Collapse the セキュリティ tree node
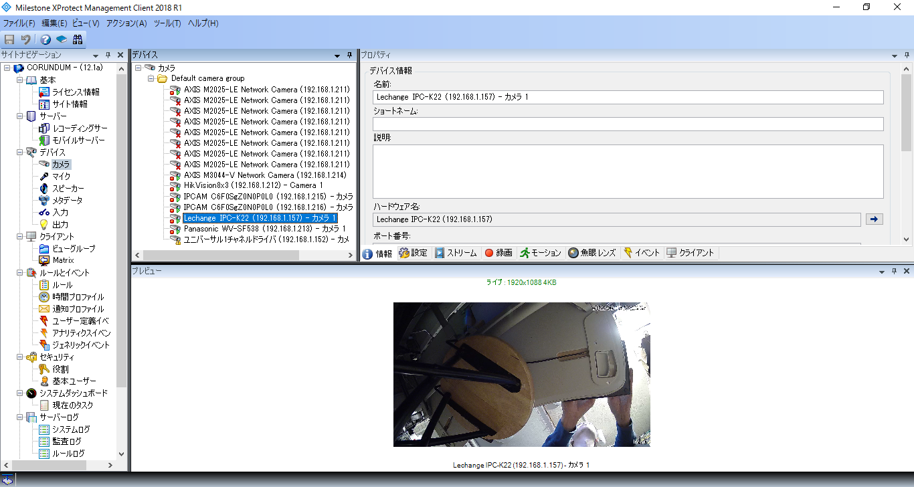Screen dimensions: 914x487 click(x=19, y=357)
